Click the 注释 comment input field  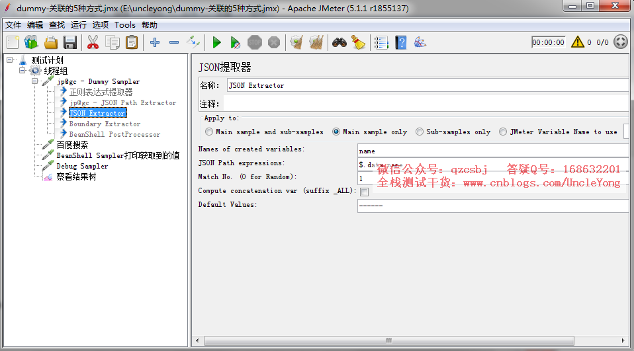coord(426,104)
